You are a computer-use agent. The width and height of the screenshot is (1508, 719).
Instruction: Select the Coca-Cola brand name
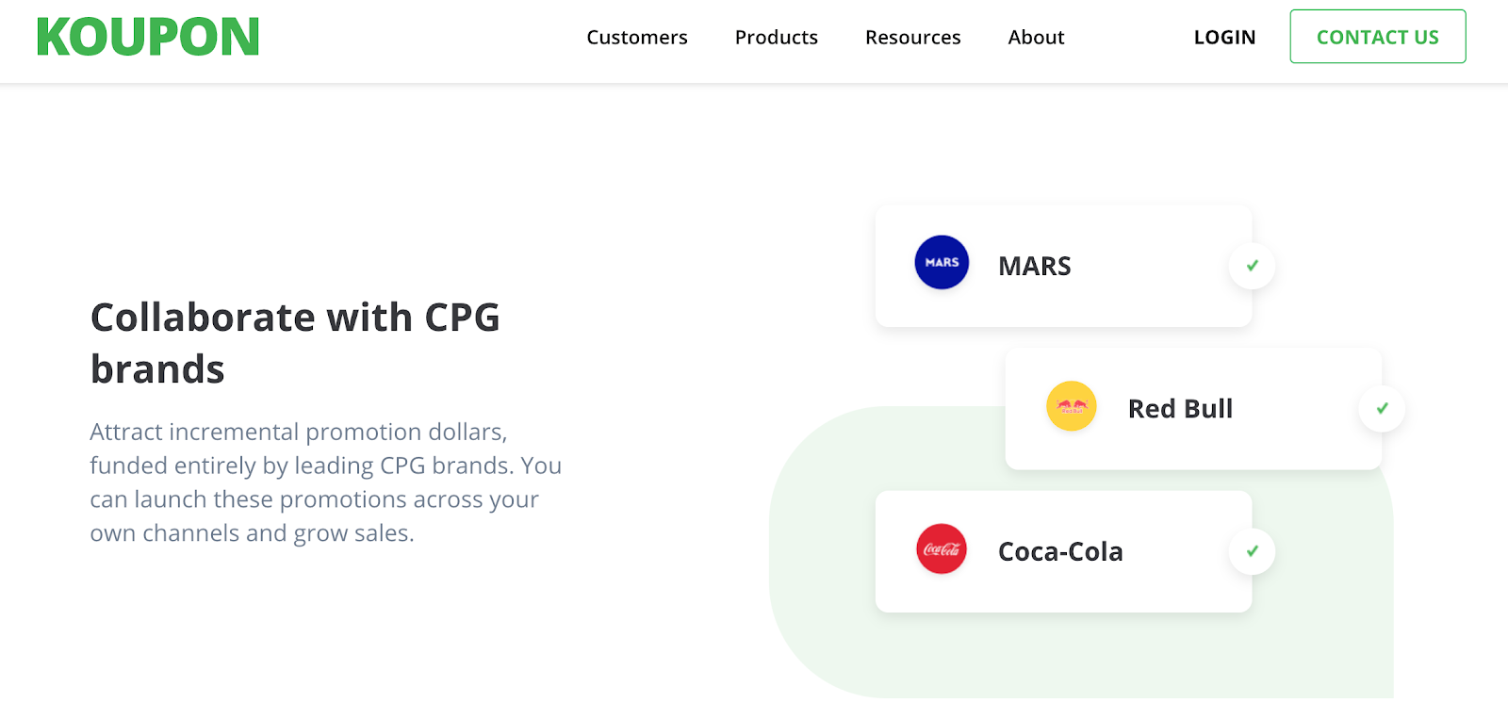(x=1060, y=552)
